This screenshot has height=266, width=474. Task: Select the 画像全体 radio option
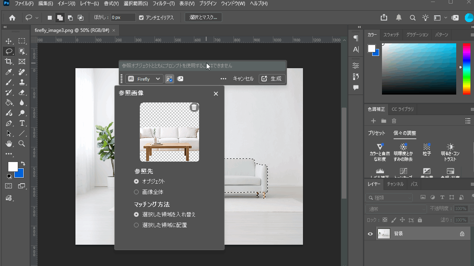point(136,192)
